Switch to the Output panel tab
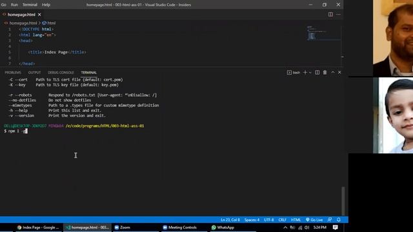 coord(34,73)
